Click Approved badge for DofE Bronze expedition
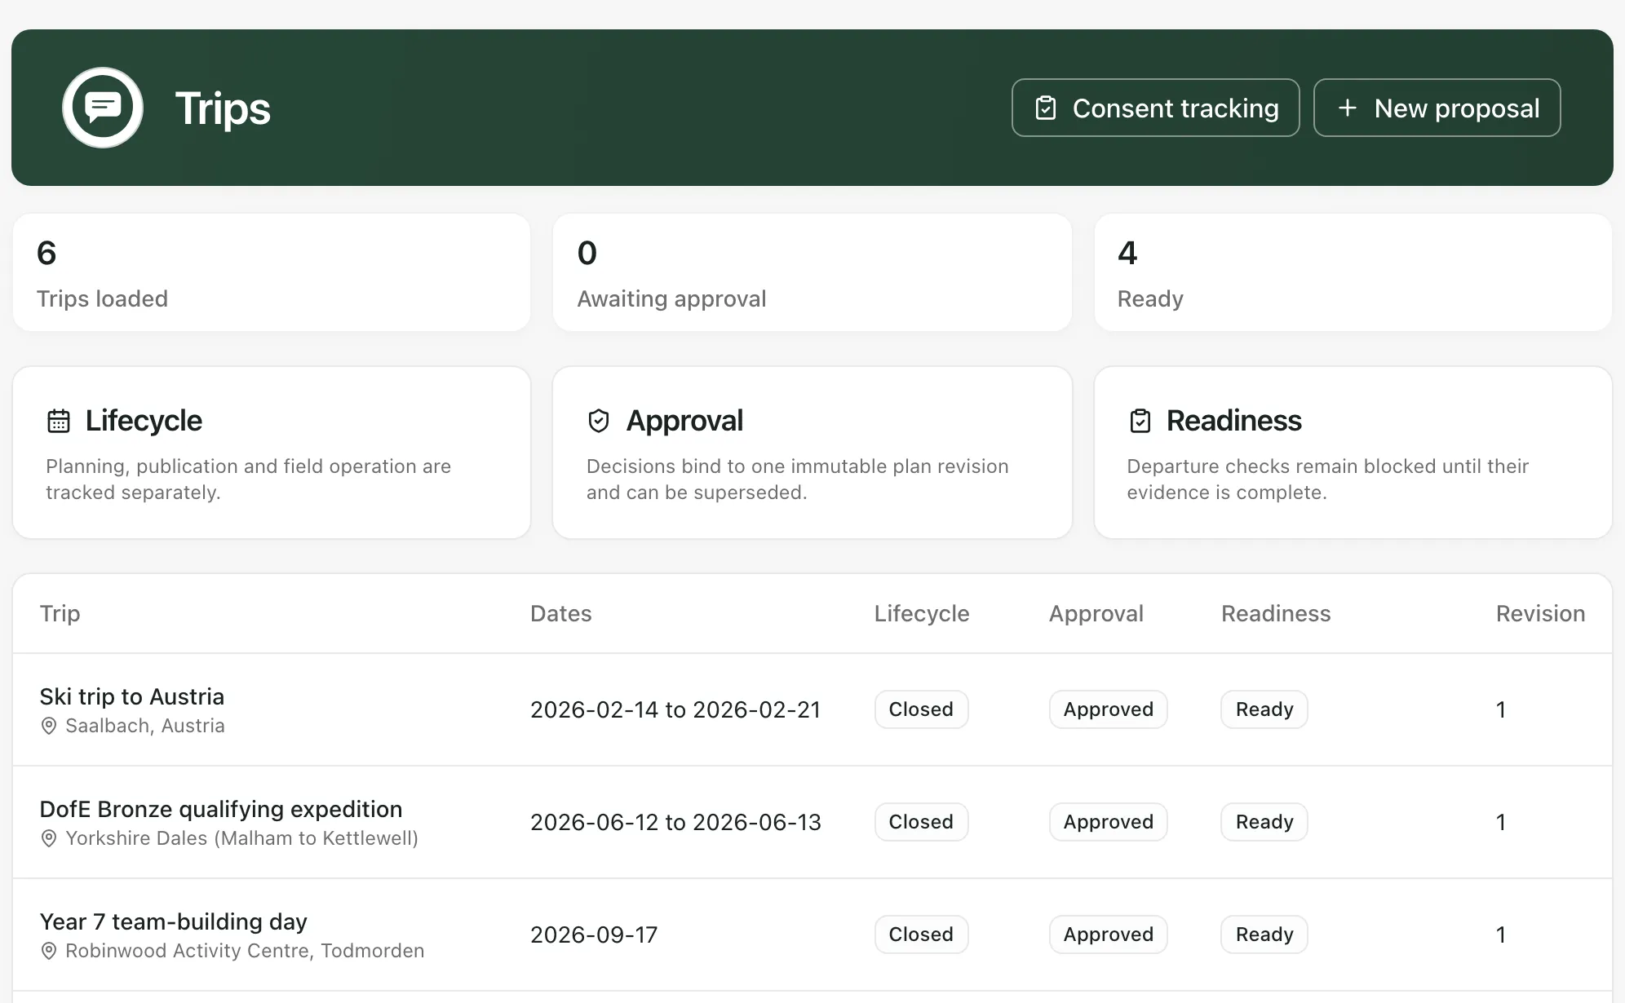The image size is (1625, 1003). tap(1108, 822)
